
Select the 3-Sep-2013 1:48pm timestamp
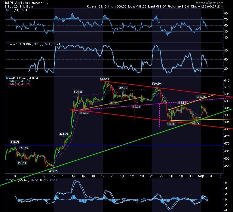19,7
